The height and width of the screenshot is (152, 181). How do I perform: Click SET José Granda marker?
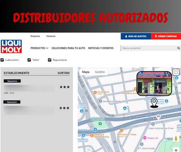[x=142, y=144]
